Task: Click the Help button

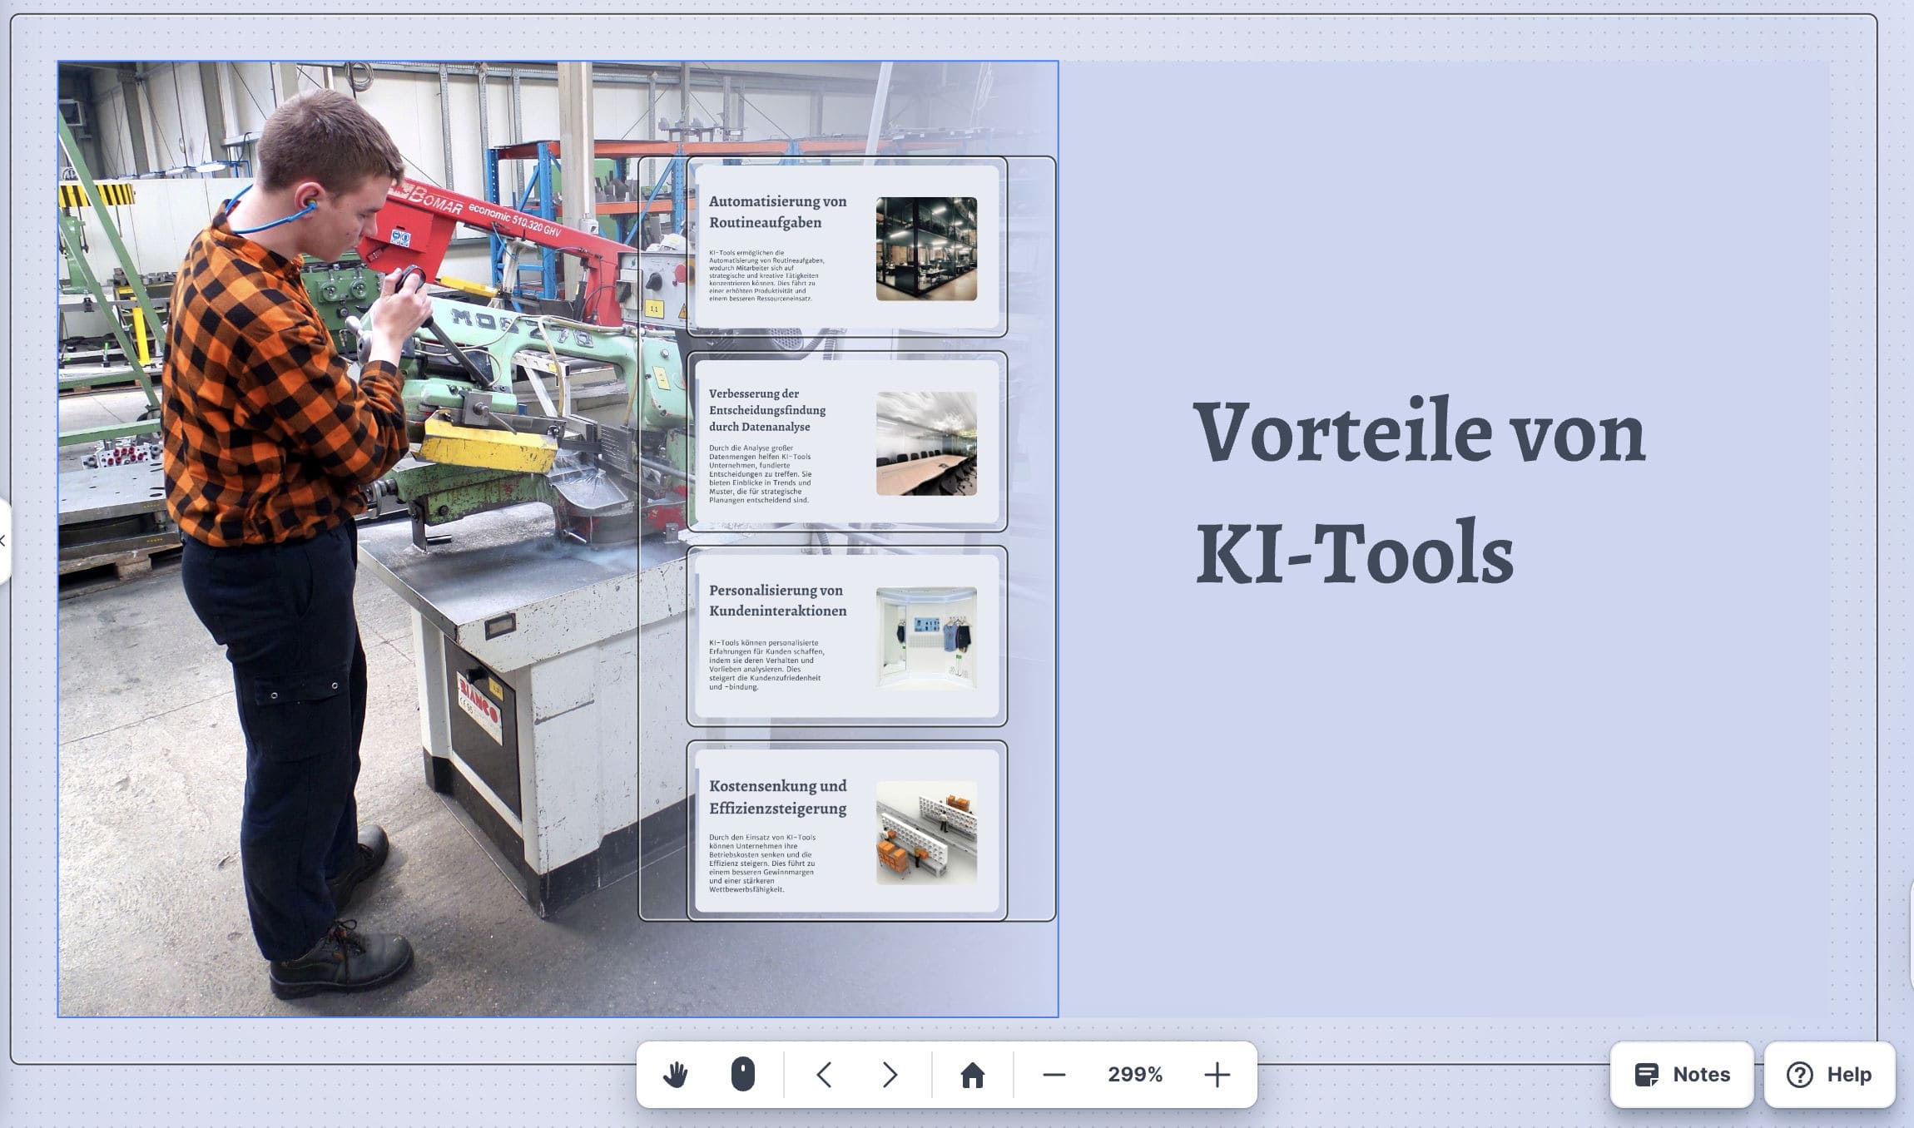Action: point(1827,1074)
